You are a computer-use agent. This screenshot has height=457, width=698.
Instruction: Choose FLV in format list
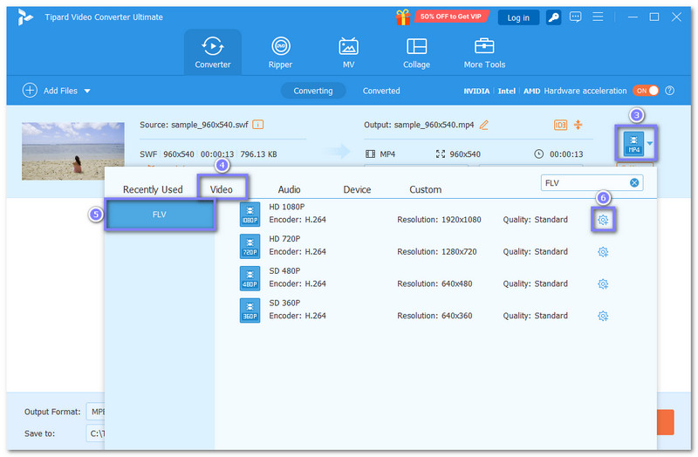pos(160,215)
